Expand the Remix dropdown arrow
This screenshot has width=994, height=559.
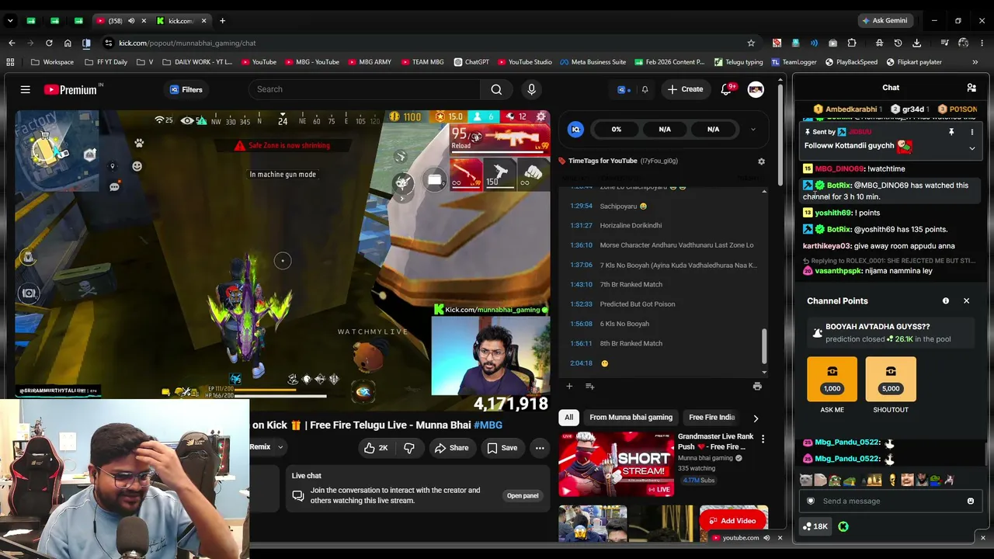(280, 447)
